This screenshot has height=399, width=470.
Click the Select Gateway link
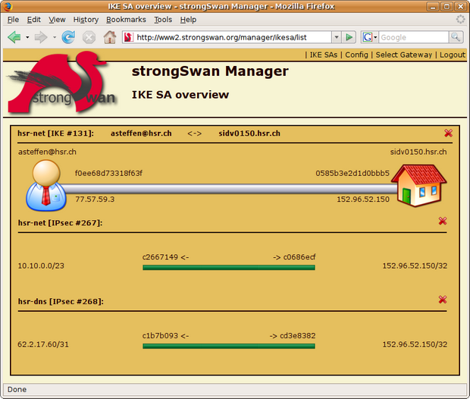pos(404,55)
